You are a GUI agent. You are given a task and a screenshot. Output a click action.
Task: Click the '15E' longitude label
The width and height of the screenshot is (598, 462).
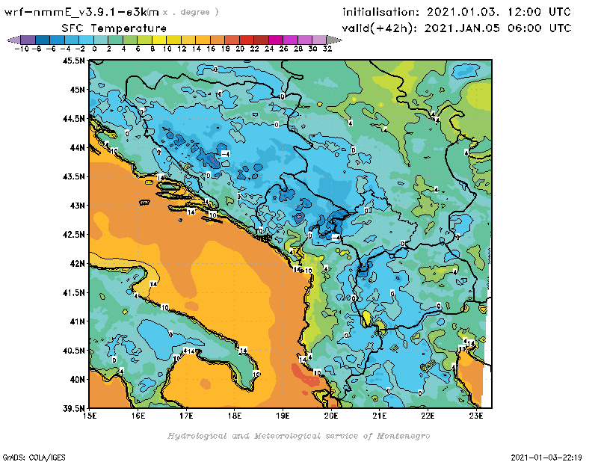coord(90,416)
